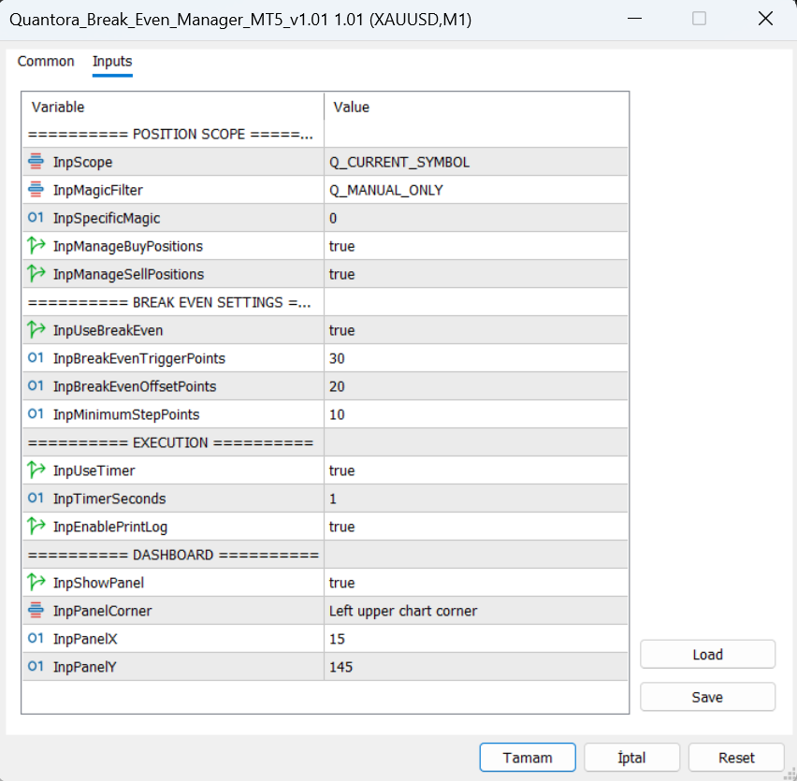Click the integer icon beside InpBreakEvenOffsetPoints
Screen dimensions: 797x781
(36, 386)
